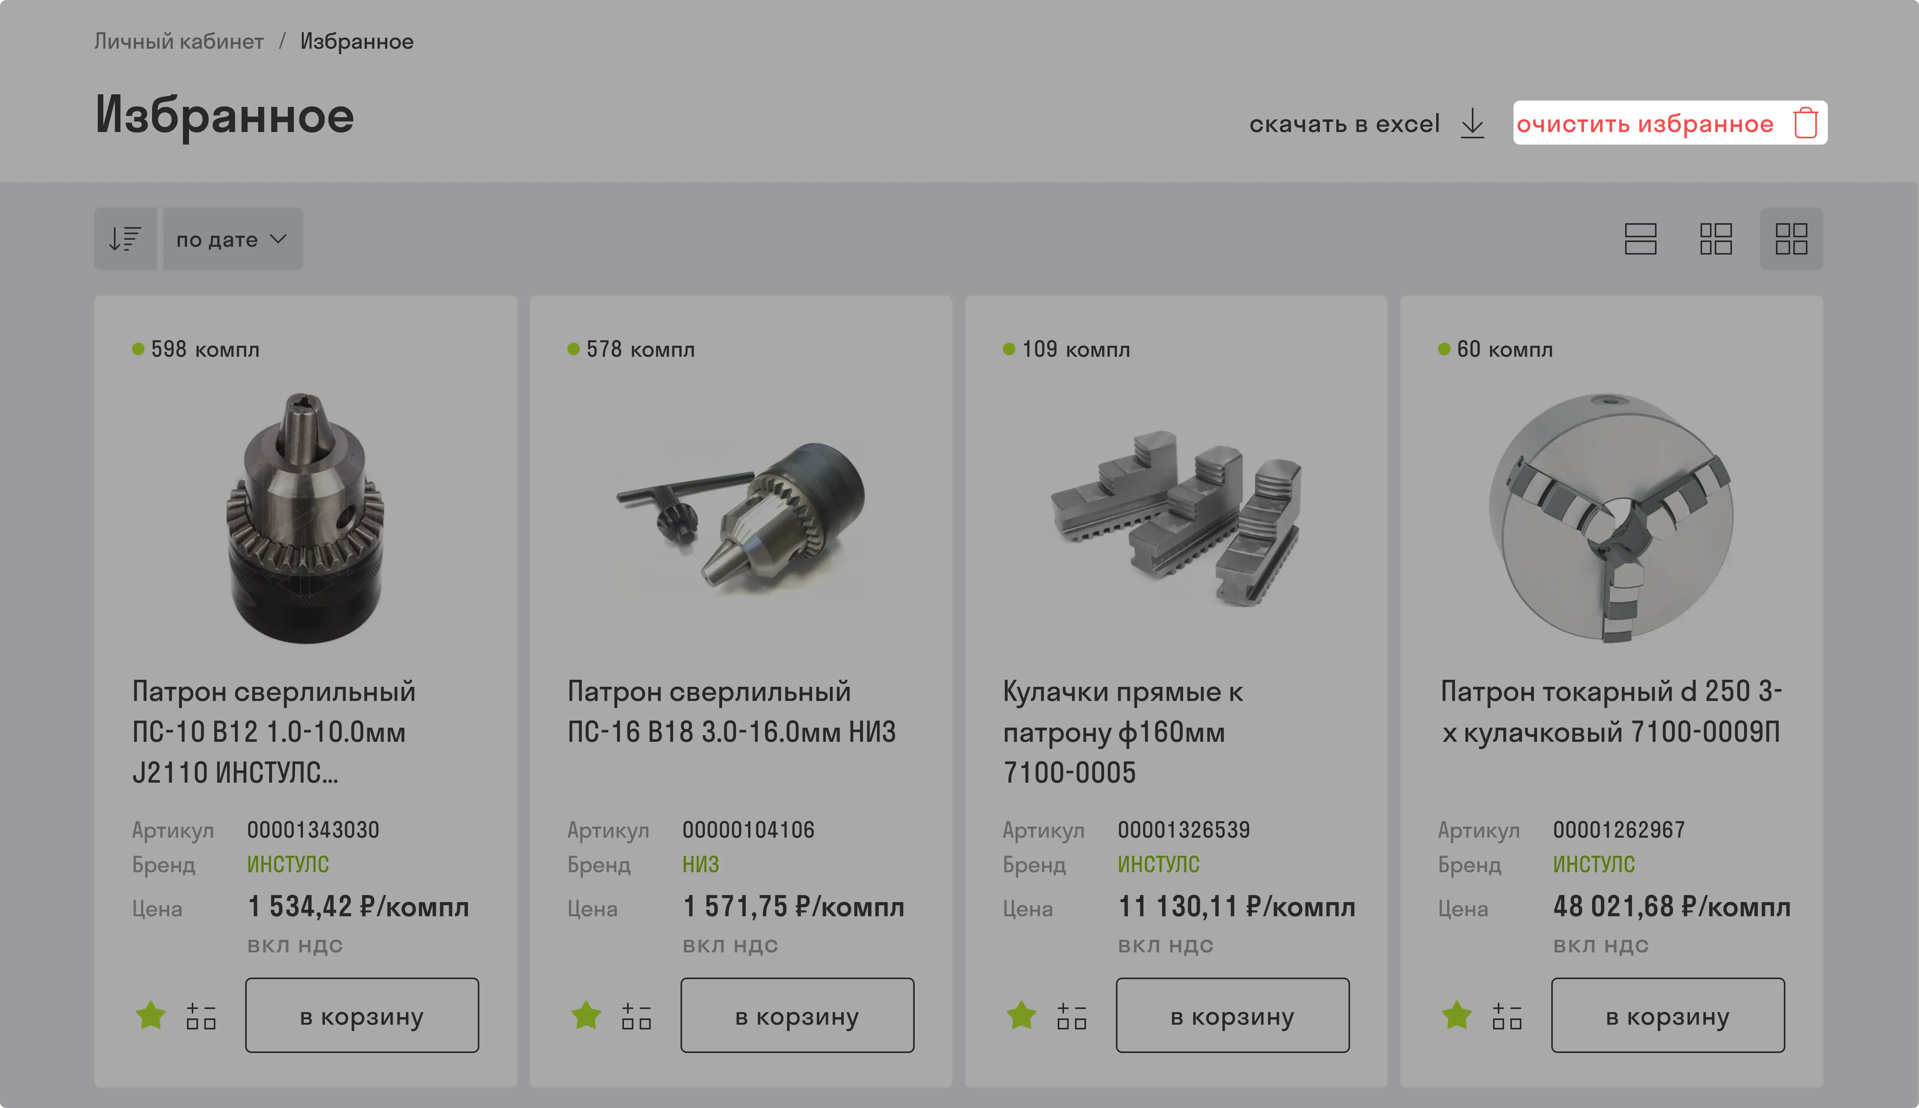Open compare icon for Кулачки прямые
Viewport: 1919px width, 1108px height.
point(1071,1016)
